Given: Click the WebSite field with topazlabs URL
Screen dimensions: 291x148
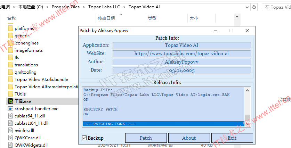Looking at the screenshot, I should (182, 54).
